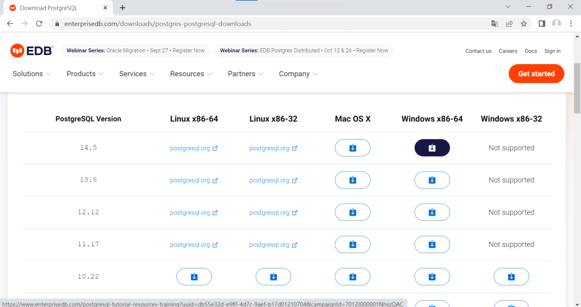581x307 pixels.
Task: Go back to previous page
Action: tap(10, 24)
